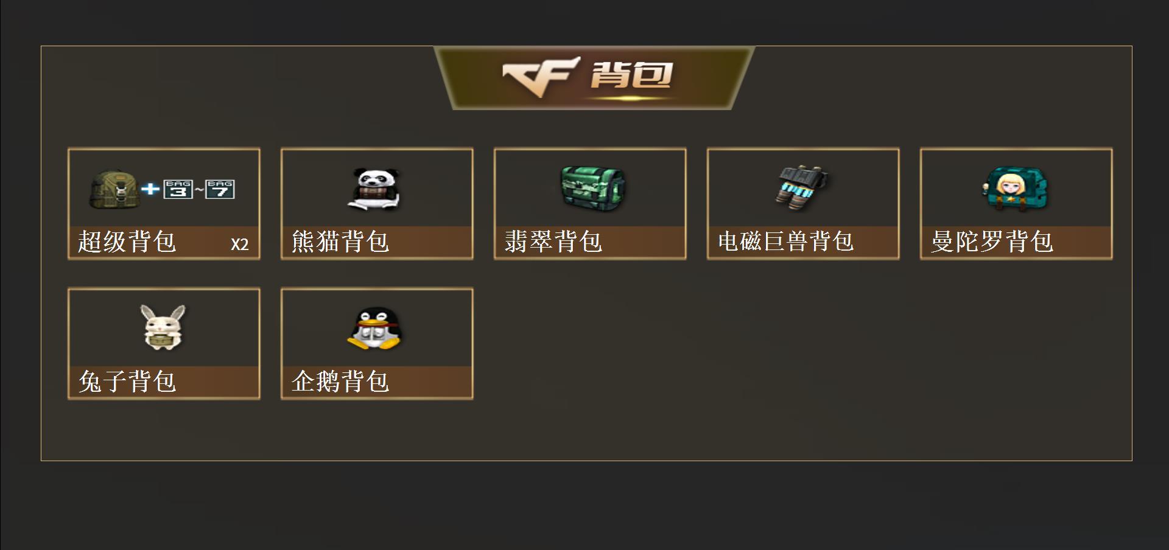Open the 超级背包 label
This screenshot has height=550, width=1169.
point(127,242)
